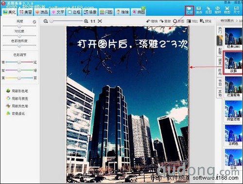This screenshot has height=184, width=243.
Task: Show the 热门 effects category
Action: tap(220, 30)
